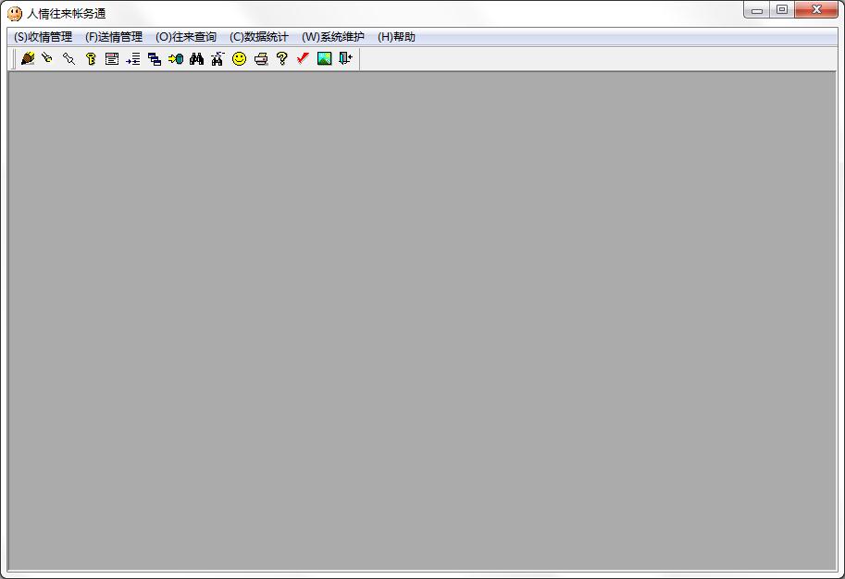Open the (H)帮助 menu

click(396, 37)
